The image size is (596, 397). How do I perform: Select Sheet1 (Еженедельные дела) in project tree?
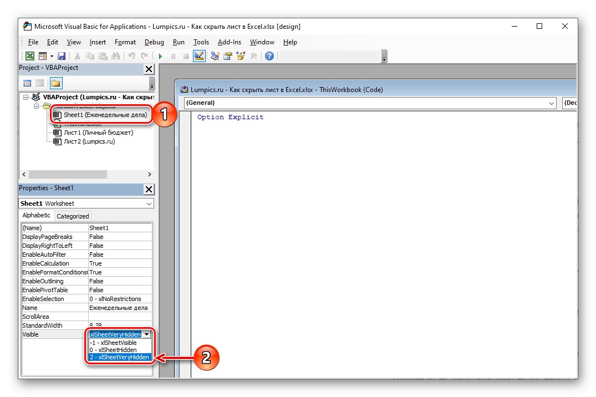(105, 115)
